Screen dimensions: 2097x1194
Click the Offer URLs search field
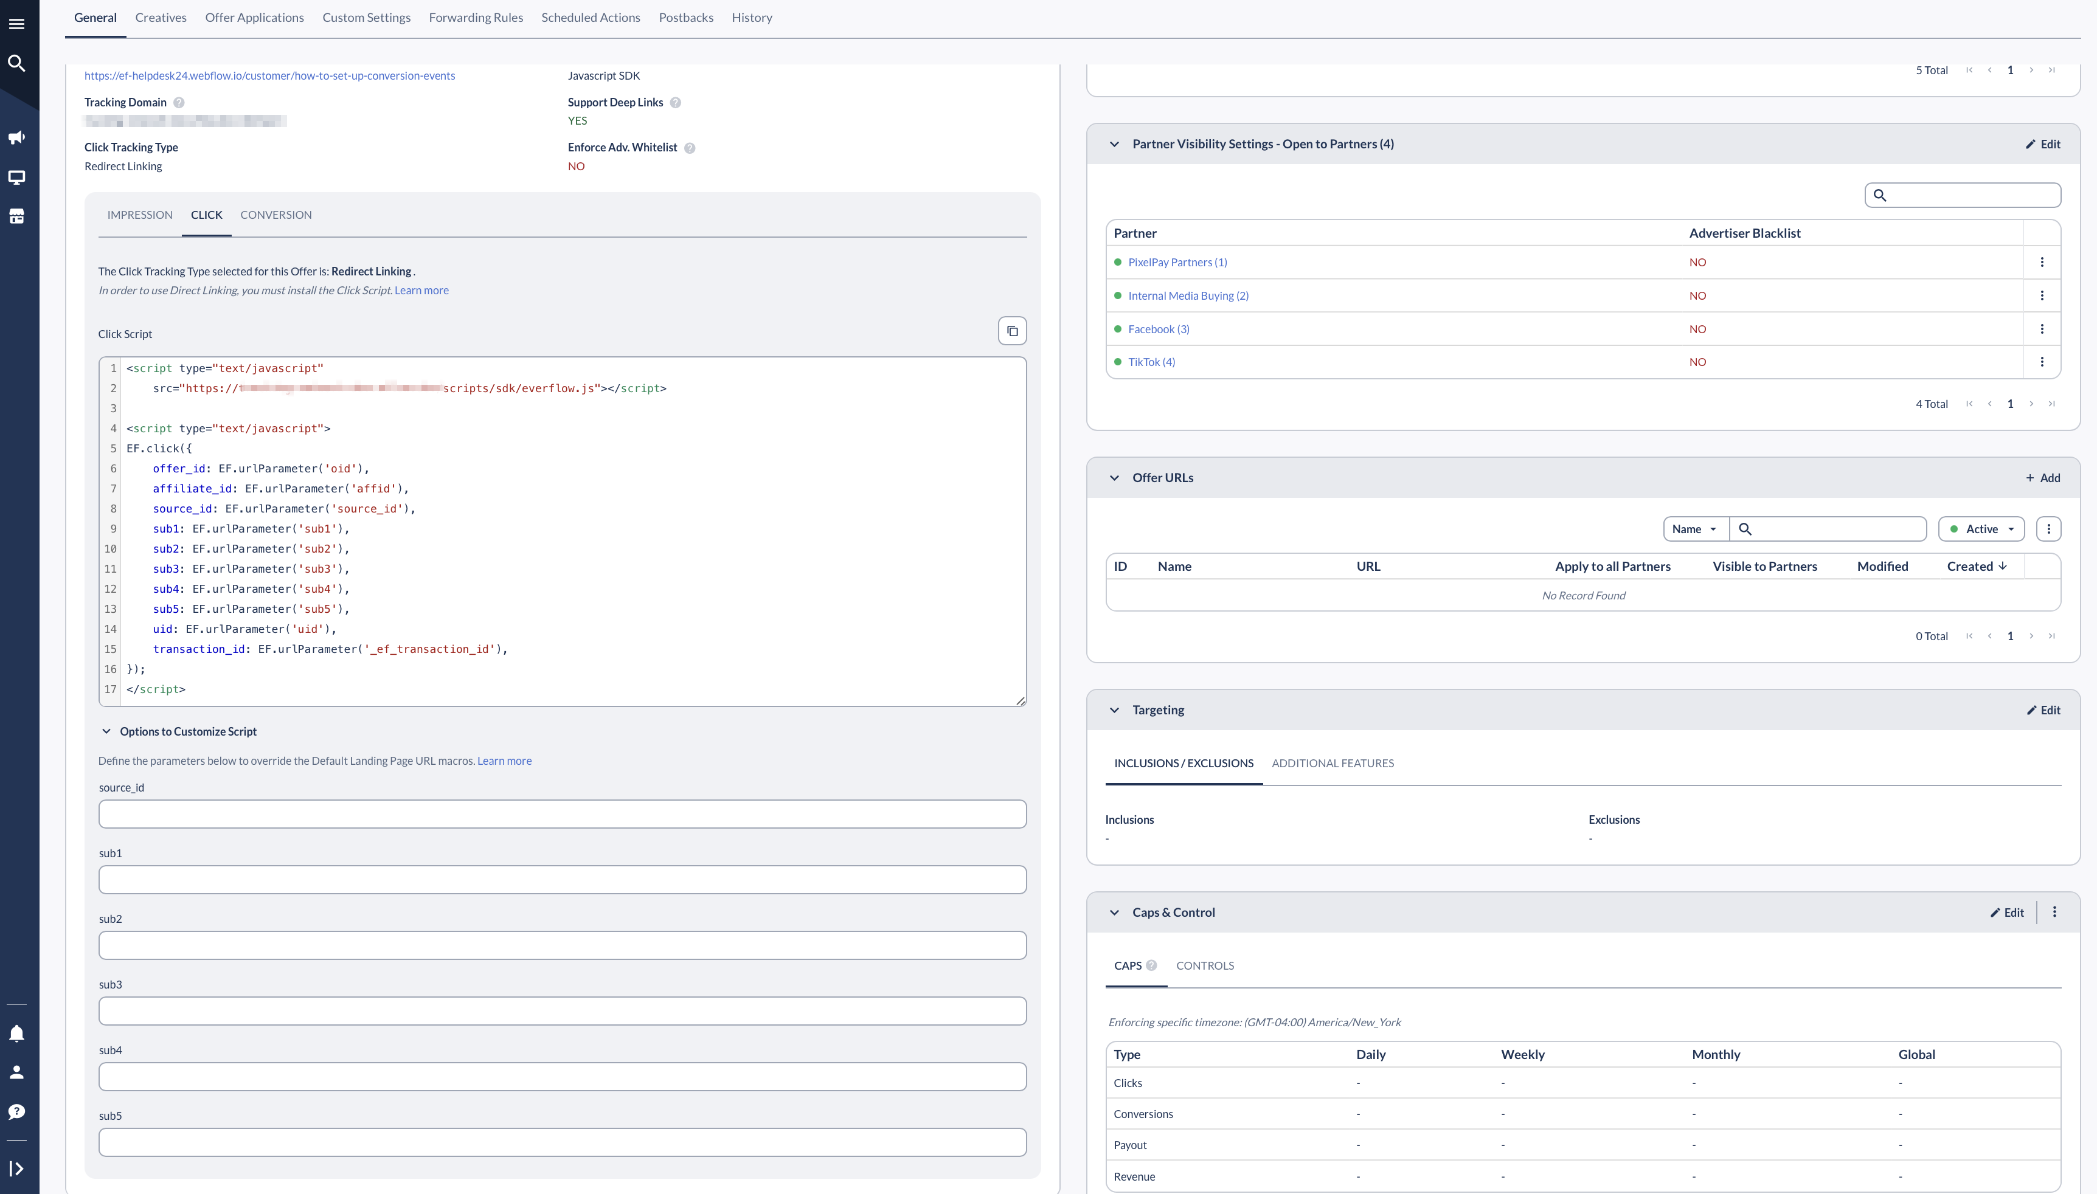click(x=1828, y=529)
